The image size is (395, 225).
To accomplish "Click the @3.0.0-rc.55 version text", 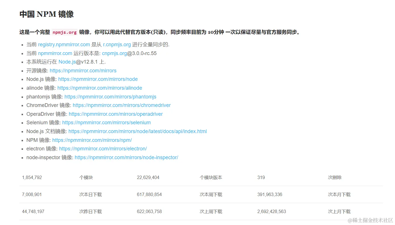I will pos(142,53).
